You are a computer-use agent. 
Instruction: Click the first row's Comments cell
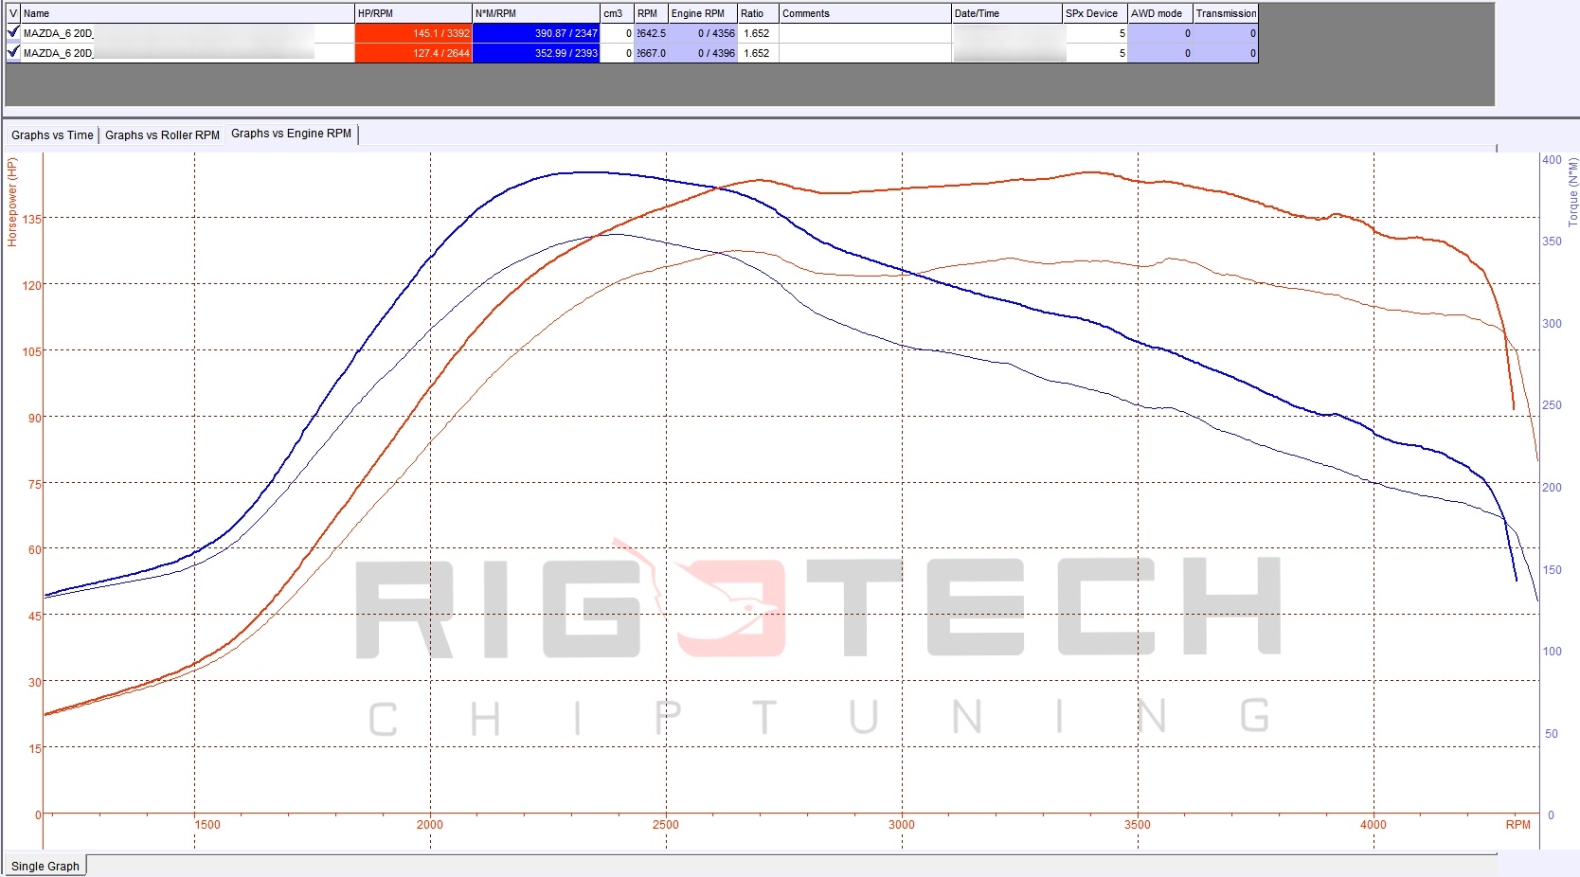click(865, 33)
